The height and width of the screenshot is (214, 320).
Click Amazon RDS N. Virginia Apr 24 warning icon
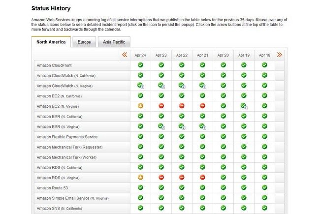click(140, 177)
